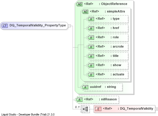Viewport: 158px width, 116px height.
Task: Click the CT complex type icon
Action: (x=5, y=26)
